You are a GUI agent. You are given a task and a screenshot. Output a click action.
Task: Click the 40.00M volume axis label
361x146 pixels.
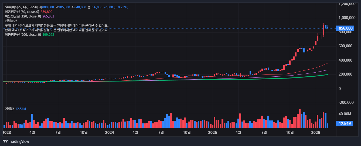[345, 114]
